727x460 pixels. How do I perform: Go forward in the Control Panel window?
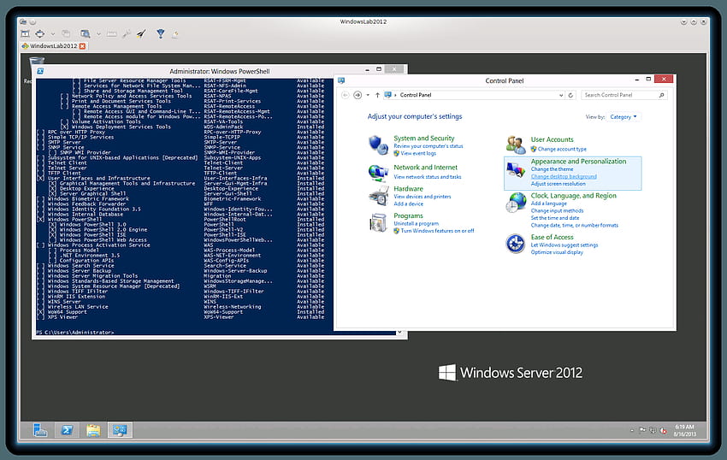[x=357, y=95]
